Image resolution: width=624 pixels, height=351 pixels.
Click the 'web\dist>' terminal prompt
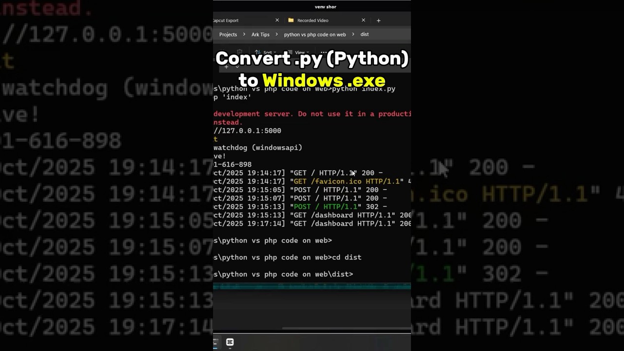(283, 274)
